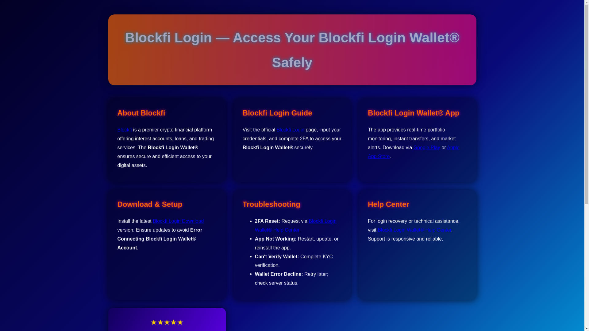The width and height of the screenshot is (589, 331).
Task: Click the Download & Setup heading
Action: coord(150,204)
